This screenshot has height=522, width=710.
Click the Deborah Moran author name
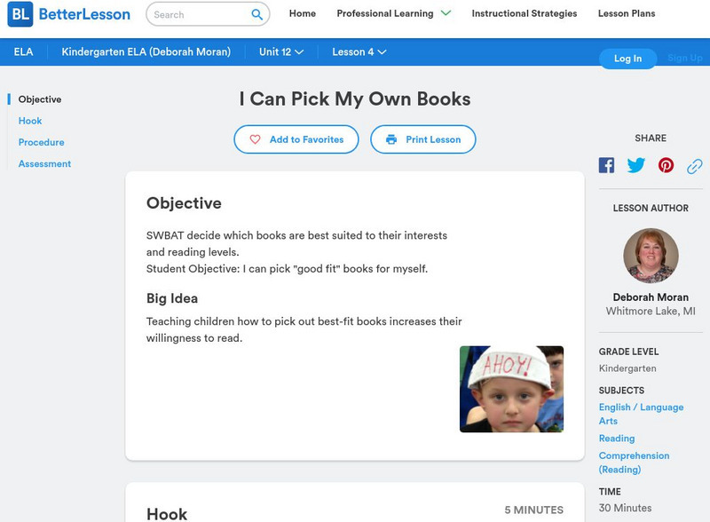click(651, 297)
